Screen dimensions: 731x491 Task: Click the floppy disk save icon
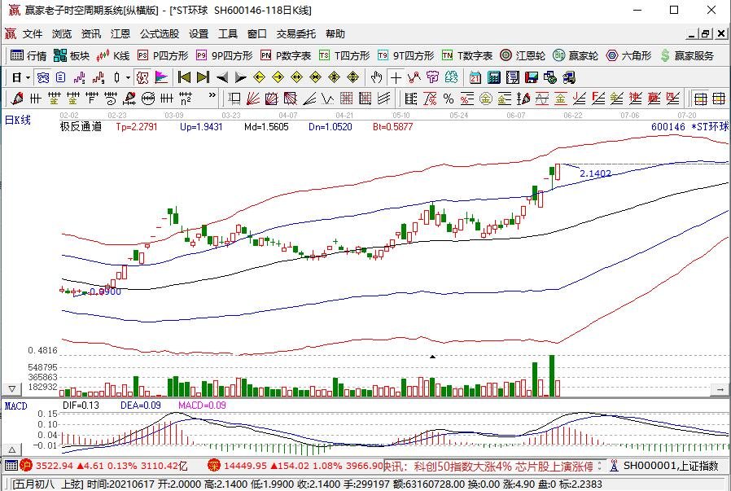click(531, 77)
